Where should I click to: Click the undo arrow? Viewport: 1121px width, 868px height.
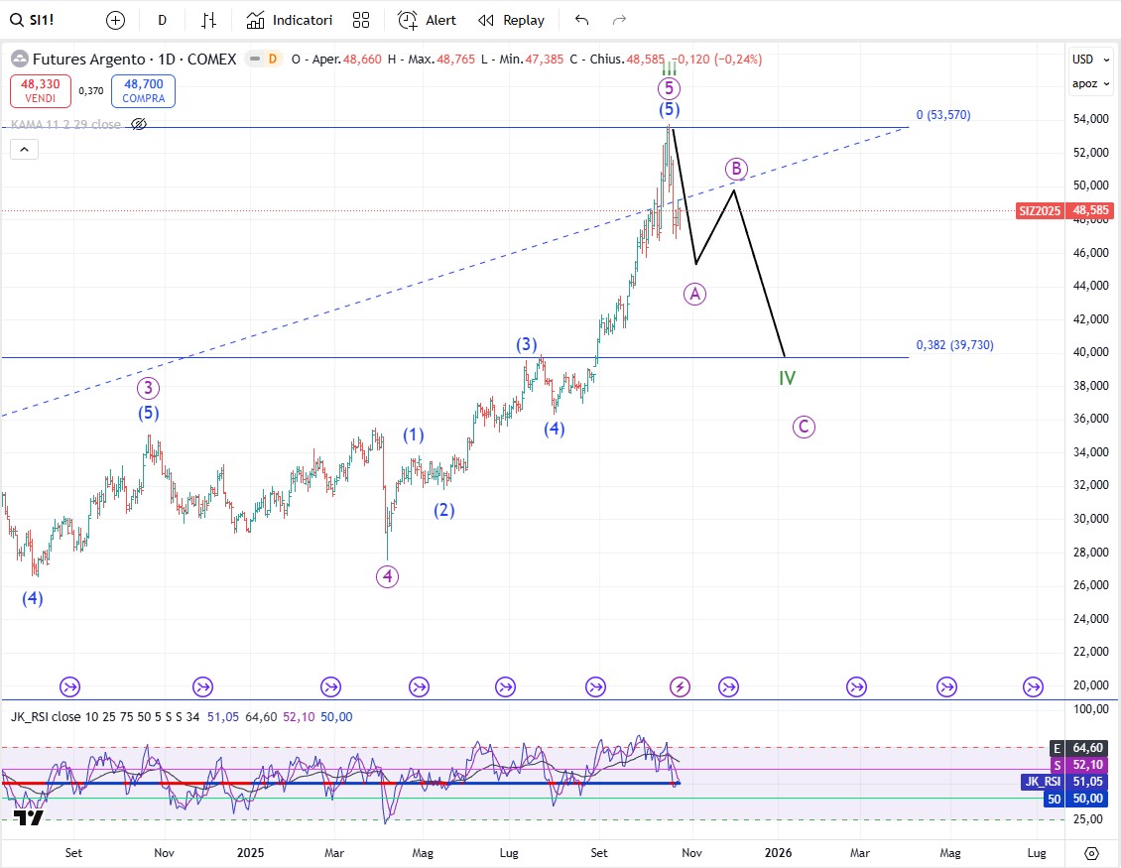tap(582, 20)
